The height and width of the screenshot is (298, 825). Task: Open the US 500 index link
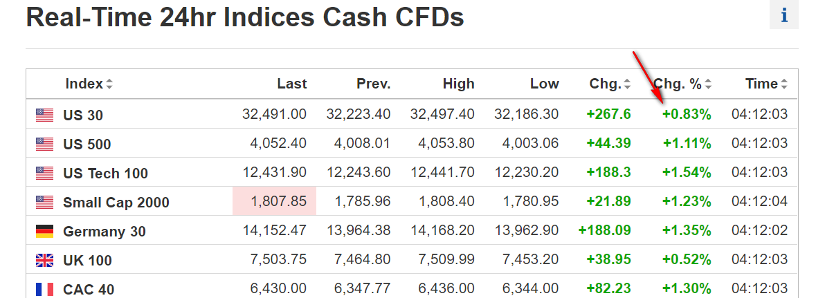click(x=87, y=145)
